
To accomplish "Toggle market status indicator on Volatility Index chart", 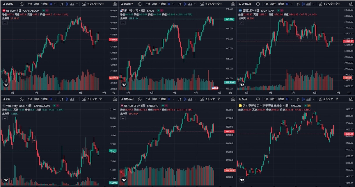I will click(x=54, y=106).
